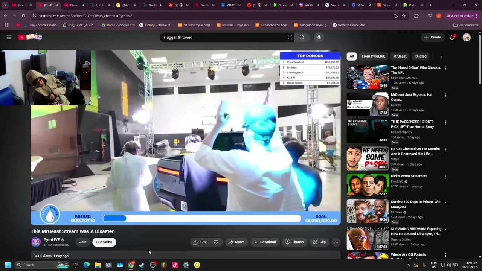Select the 'All' filter chip

(x=352, y=56)
